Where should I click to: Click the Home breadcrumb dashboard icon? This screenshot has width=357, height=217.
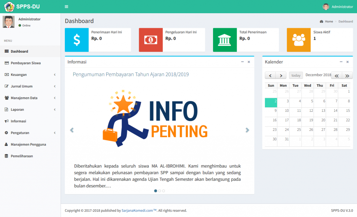tap(321, 21)
